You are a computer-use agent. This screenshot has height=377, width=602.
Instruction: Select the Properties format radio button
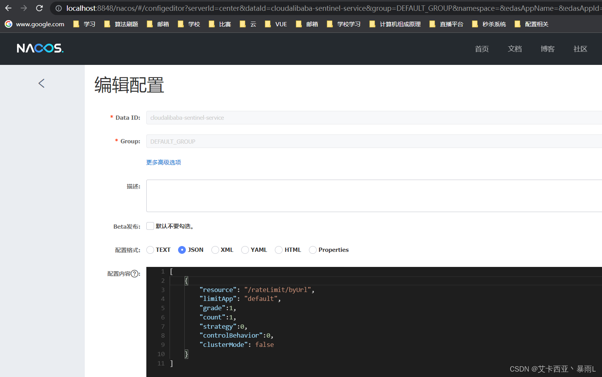tap(313, 250)
